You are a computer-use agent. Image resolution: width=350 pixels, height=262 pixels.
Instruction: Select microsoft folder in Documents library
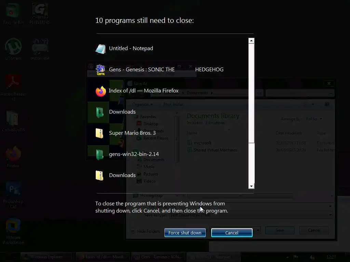[200, 143]
